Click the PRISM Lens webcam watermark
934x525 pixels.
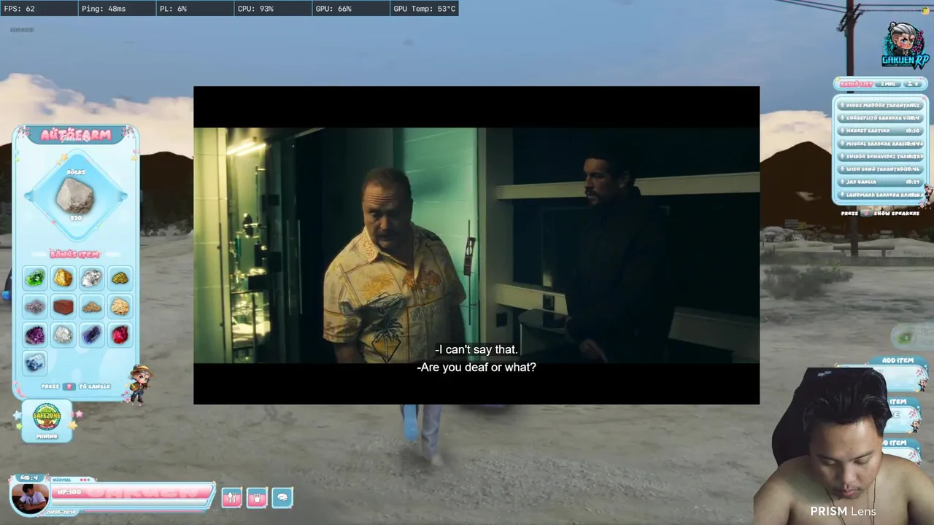click(843, 511)
